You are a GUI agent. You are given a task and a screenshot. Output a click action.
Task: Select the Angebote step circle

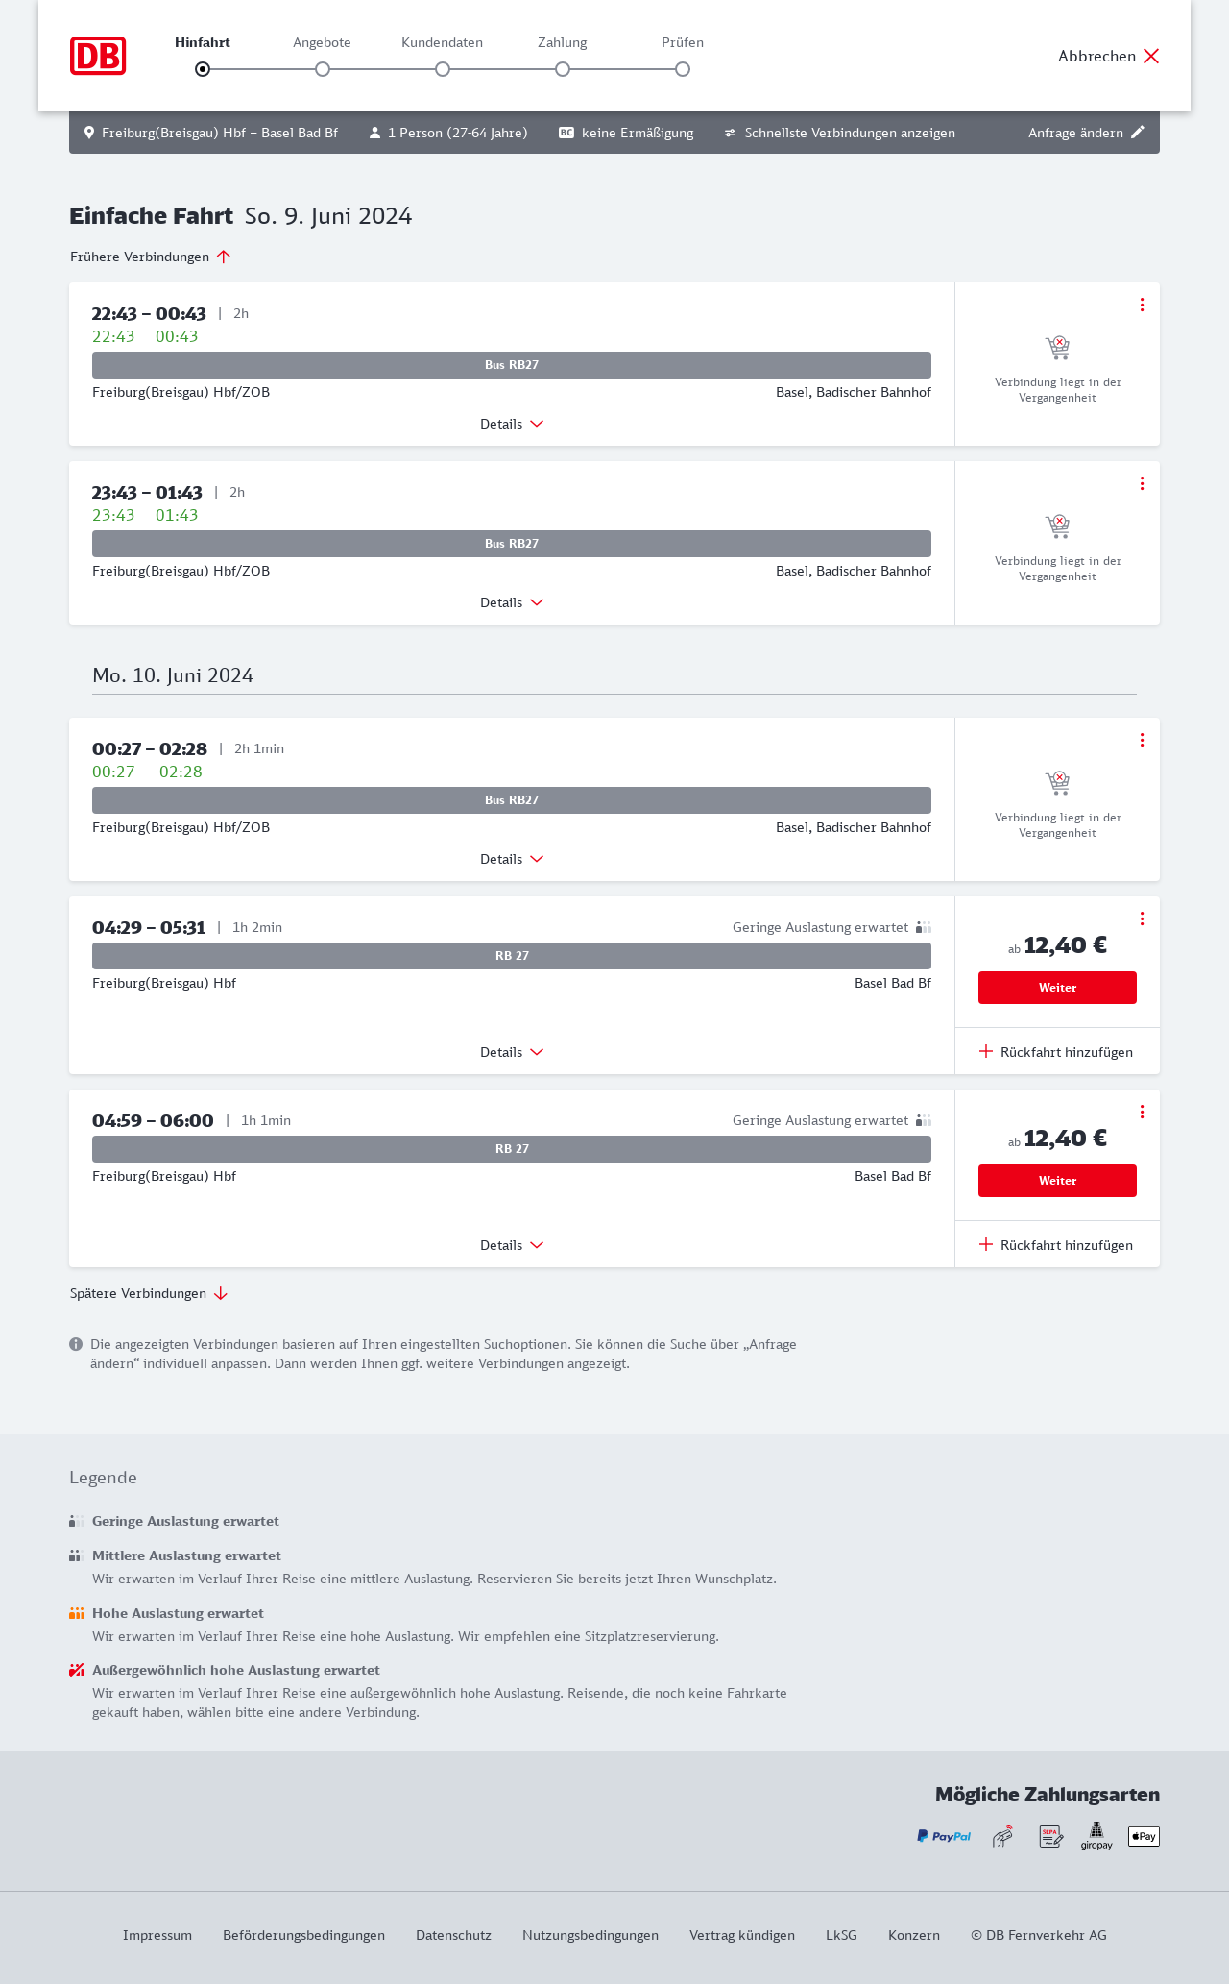tap(323, 69)
